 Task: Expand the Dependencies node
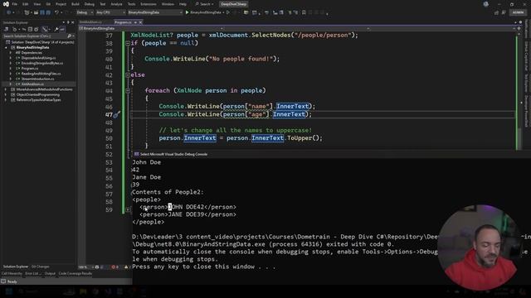point(11,53)
